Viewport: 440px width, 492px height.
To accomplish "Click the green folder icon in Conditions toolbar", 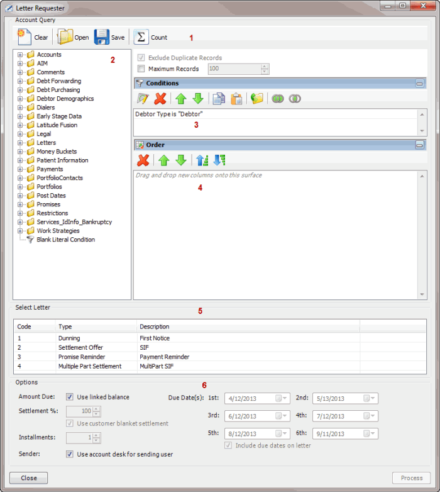I will tap(256, 99).
